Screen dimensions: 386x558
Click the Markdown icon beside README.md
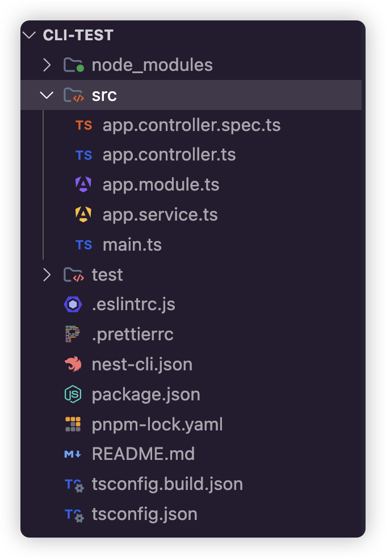tap(73, 454)
